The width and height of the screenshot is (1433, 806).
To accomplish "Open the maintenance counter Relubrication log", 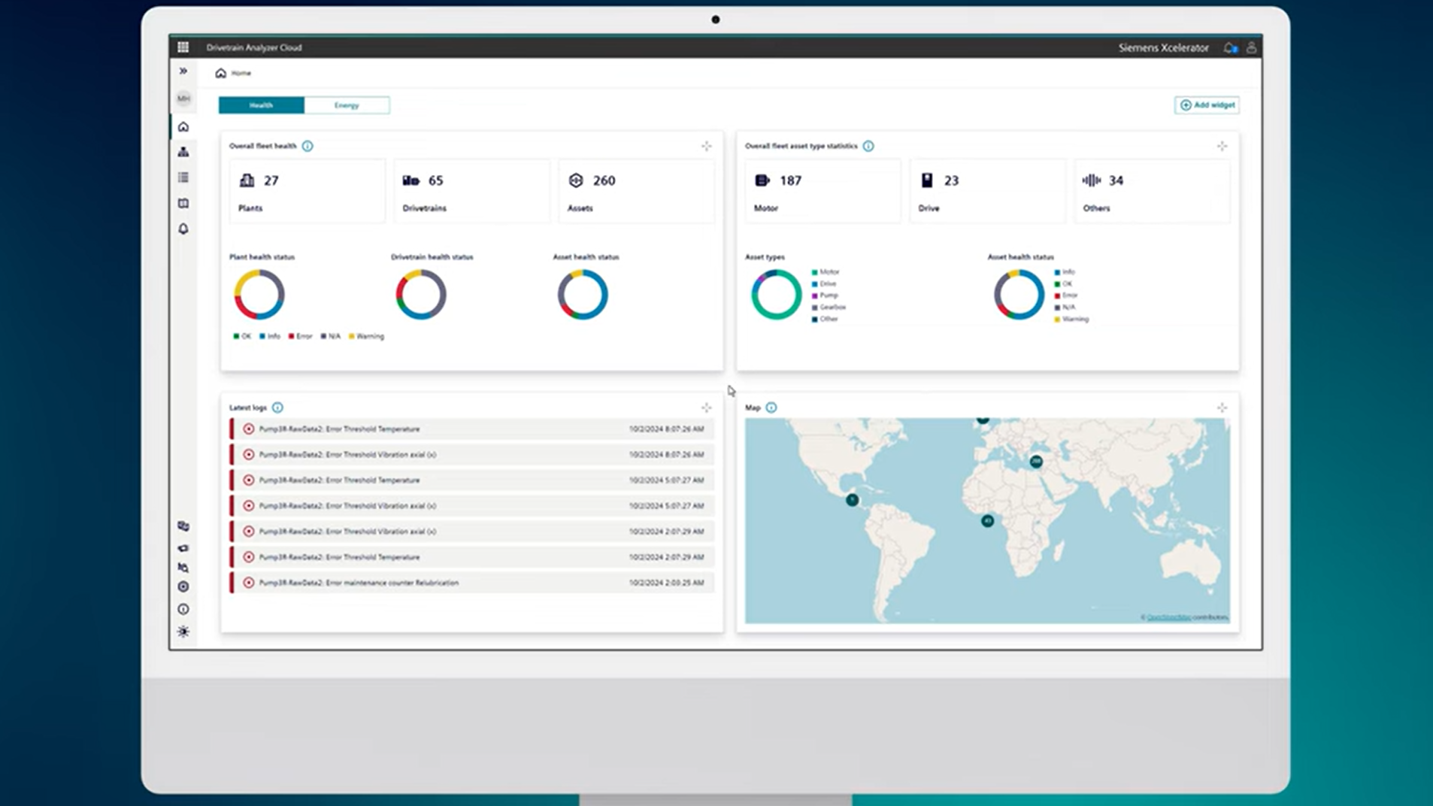I will (x=471, y=583).
